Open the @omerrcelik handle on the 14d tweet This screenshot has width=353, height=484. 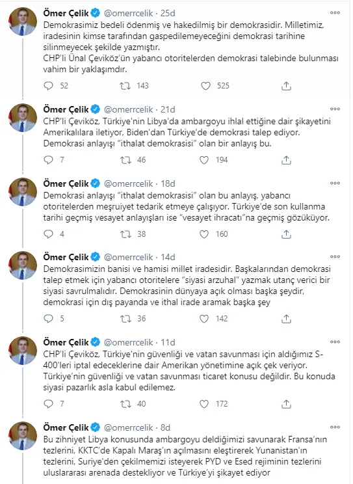tap(128, 257)
